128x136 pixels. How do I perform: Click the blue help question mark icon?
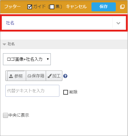[65, 76]
